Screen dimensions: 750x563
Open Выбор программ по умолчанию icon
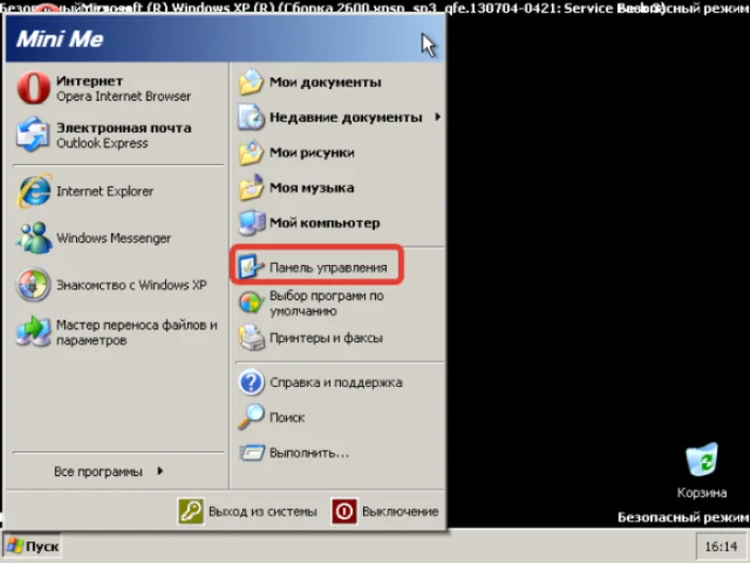(x=251, y=303)
